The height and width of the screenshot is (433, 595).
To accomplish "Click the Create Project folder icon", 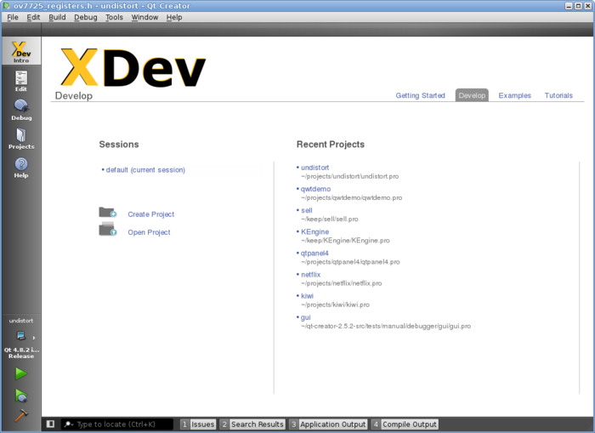I will pos(108,213).
